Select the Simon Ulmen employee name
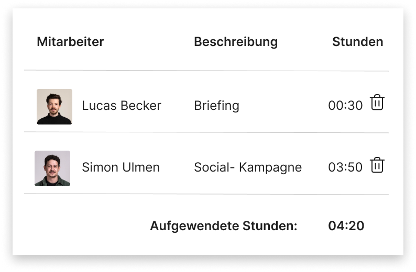The image size is (416, 272). coord(121,167)
